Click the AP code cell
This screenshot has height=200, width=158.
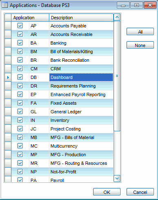pyautogui.click(x=39, y=26)
